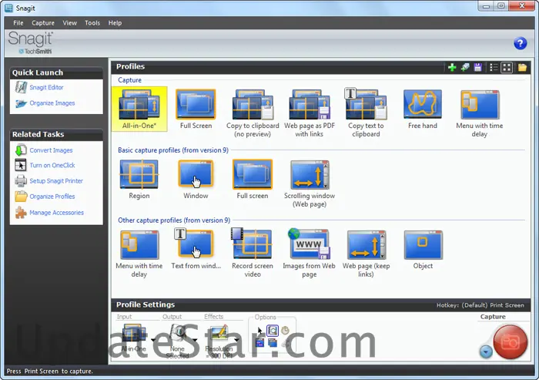This screenshot has height=380, width=539.
Task: Click the Manage Accessories puzzle icon
Action: (21, 213)
